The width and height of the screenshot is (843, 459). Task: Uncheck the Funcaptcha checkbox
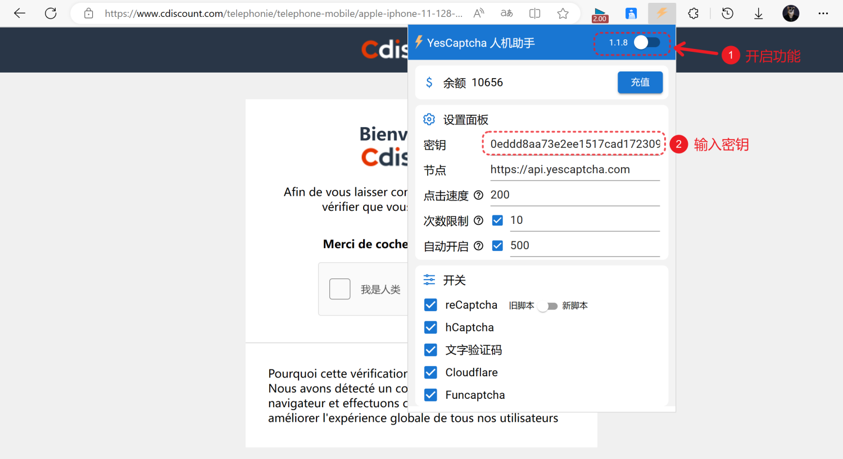tap(430, 395)
